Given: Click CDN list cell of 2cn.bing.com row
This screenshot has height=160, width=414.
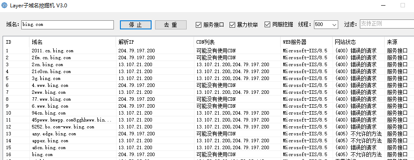Looking at the screenshot, I should tap(233, 64).
